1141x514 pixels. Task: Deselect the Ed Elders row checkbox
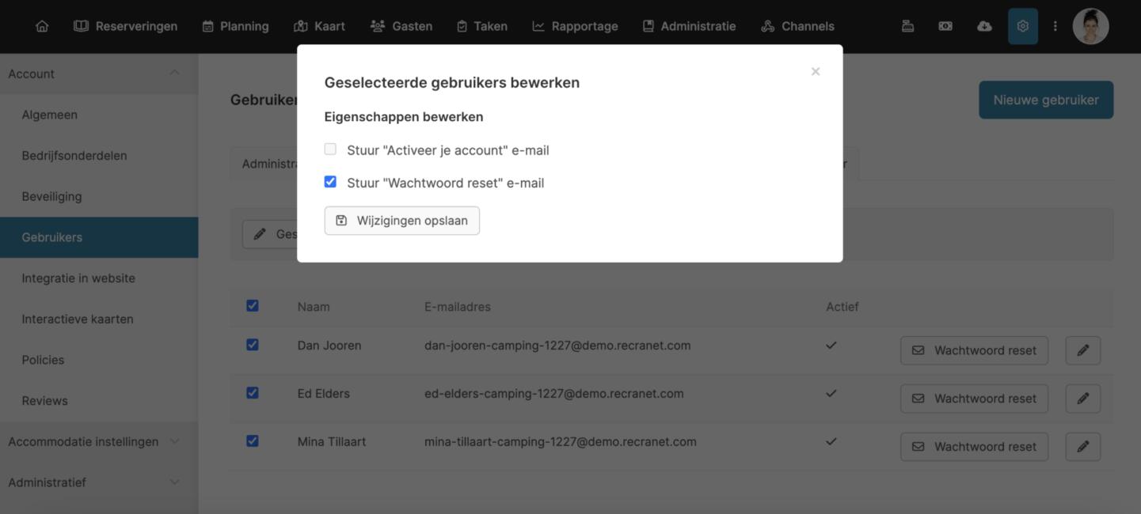[x=253, y=393]
